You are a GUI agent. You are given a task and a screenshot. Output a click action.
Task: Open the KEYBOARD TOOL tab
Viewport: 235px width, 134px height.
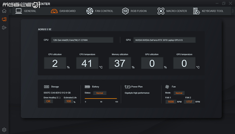[x=213, y=11]
